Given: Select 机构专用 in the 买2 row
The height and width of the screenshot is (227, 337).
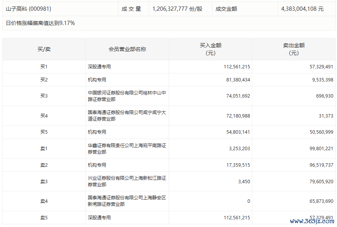Looking at the screenshot, I should 97,80.
